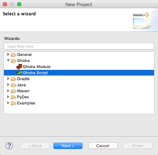The image size is (158, 155).
Task: Click the PyDev folder icon
Action: 14,97
